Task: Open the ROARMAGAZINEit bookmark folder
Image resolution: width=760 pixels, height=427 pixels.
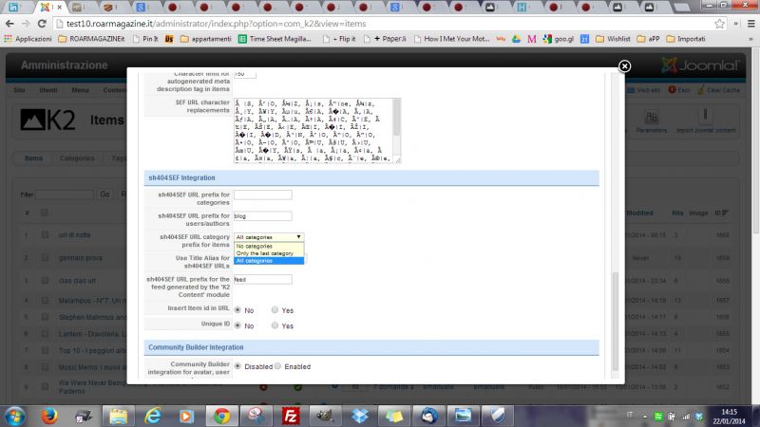Action: click(x=91, y=39)
